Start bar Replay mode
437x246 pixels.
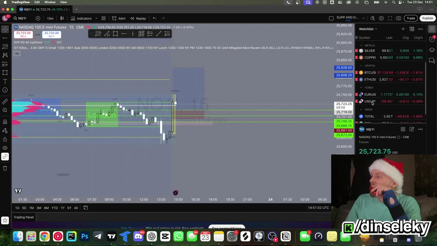138,18
